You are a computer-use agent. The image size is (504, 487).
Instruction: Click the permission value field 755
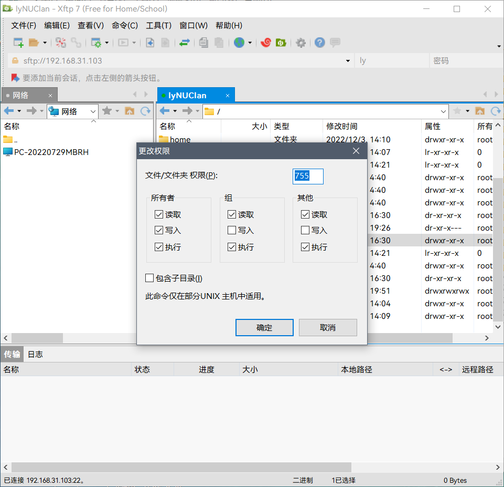[308, 177]
